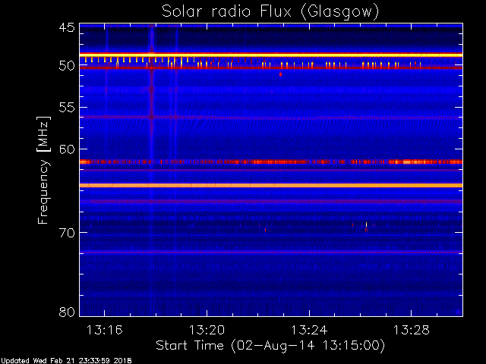The width and height of the screenshot is (486, 364).
Task: Click the 'Solar radio Flux (Glasgow)' title
Action: click(270, 12)
